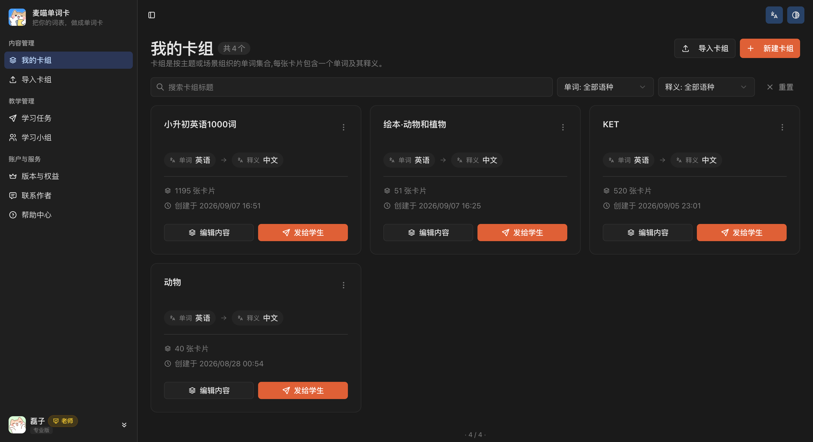Click 发给学生 on 绘本·动物和植物 deck
Screen dimensions: 813x442
pyautogui.click(x=522, y=232)
